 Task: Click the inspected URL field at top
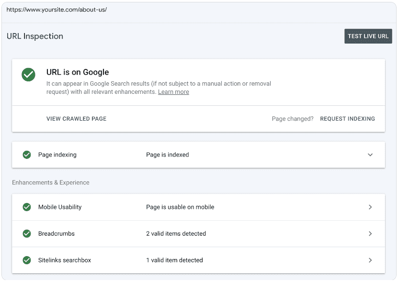click(57, 10)
